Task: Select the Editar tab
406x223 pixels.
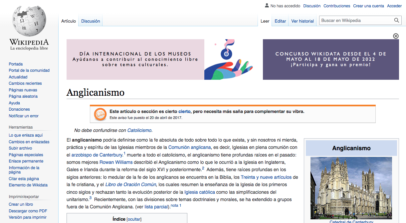Action: click(280, 21)
